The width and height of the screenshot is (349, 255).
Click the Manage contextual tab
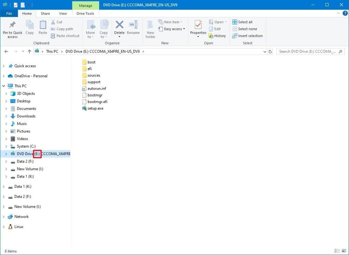(86, 5)
